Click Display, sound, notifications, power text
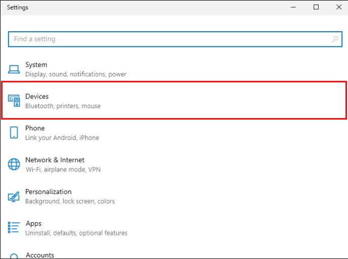This screenshot has height=259, width=348. tap(76, 74)
